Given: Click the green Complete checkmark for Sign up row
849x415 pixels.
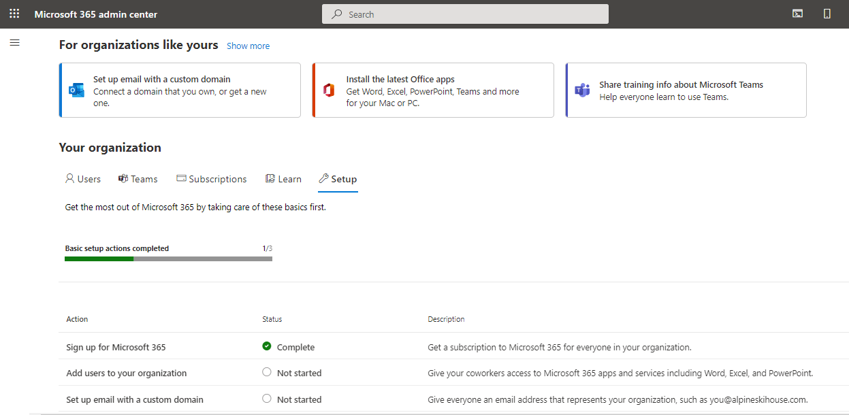Looking at the screenshot, I should click(267, 346).
